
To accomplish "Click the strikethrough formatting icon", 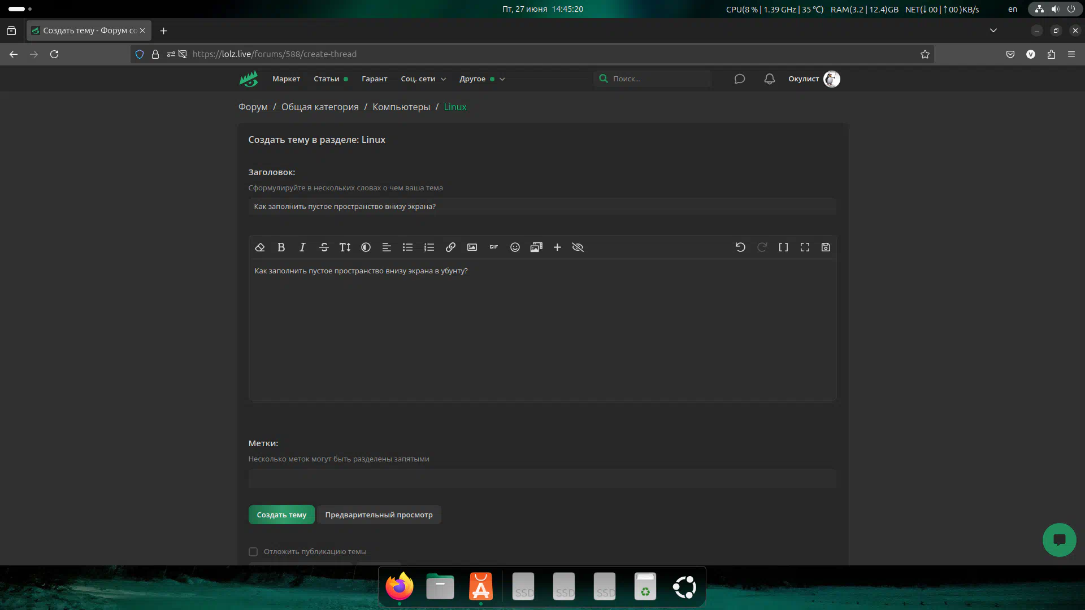I will (x=324, y=247).
